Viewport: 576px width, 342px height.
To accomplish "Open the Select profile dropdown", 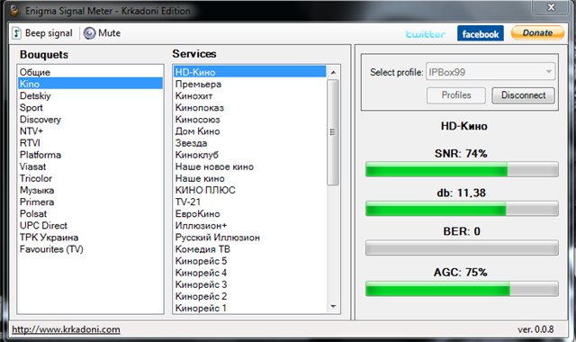I will [490, 72].
